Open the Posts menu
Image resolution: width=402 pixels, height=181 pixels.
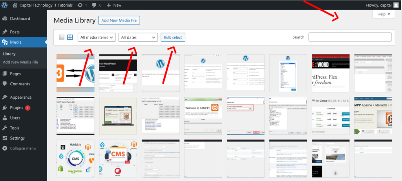coord(15,32)
